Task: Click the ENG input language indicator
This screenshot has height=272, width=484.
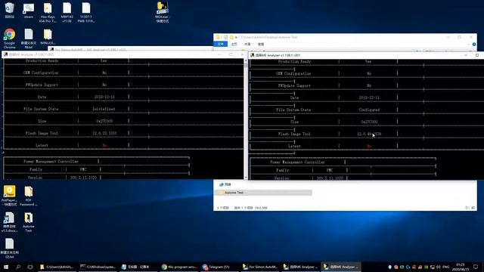Action: tap(445, 267)
